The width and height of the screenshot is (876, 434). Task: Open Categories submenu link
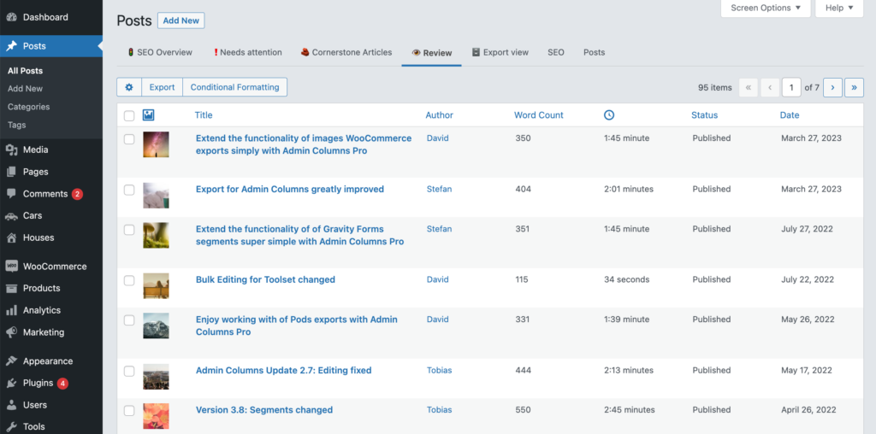point(28,107)
